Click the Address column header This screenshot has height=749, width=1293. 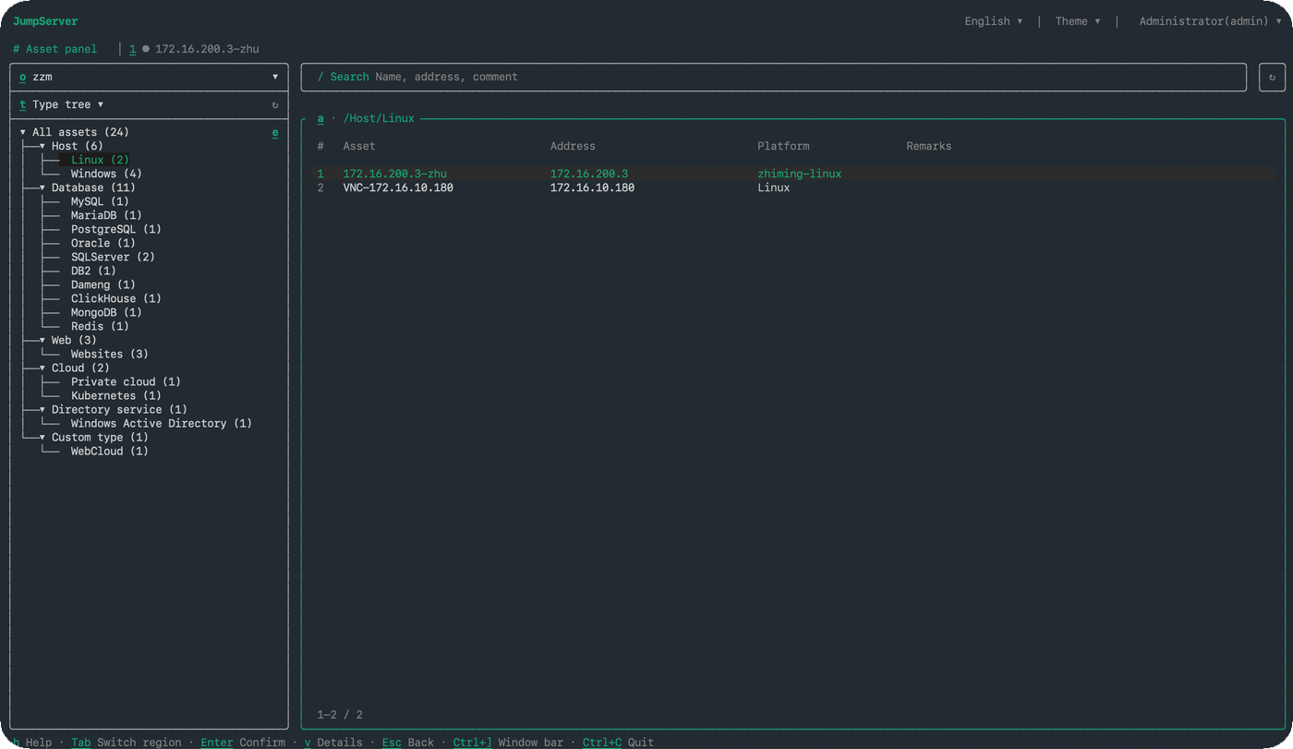(x=573, y=147)
